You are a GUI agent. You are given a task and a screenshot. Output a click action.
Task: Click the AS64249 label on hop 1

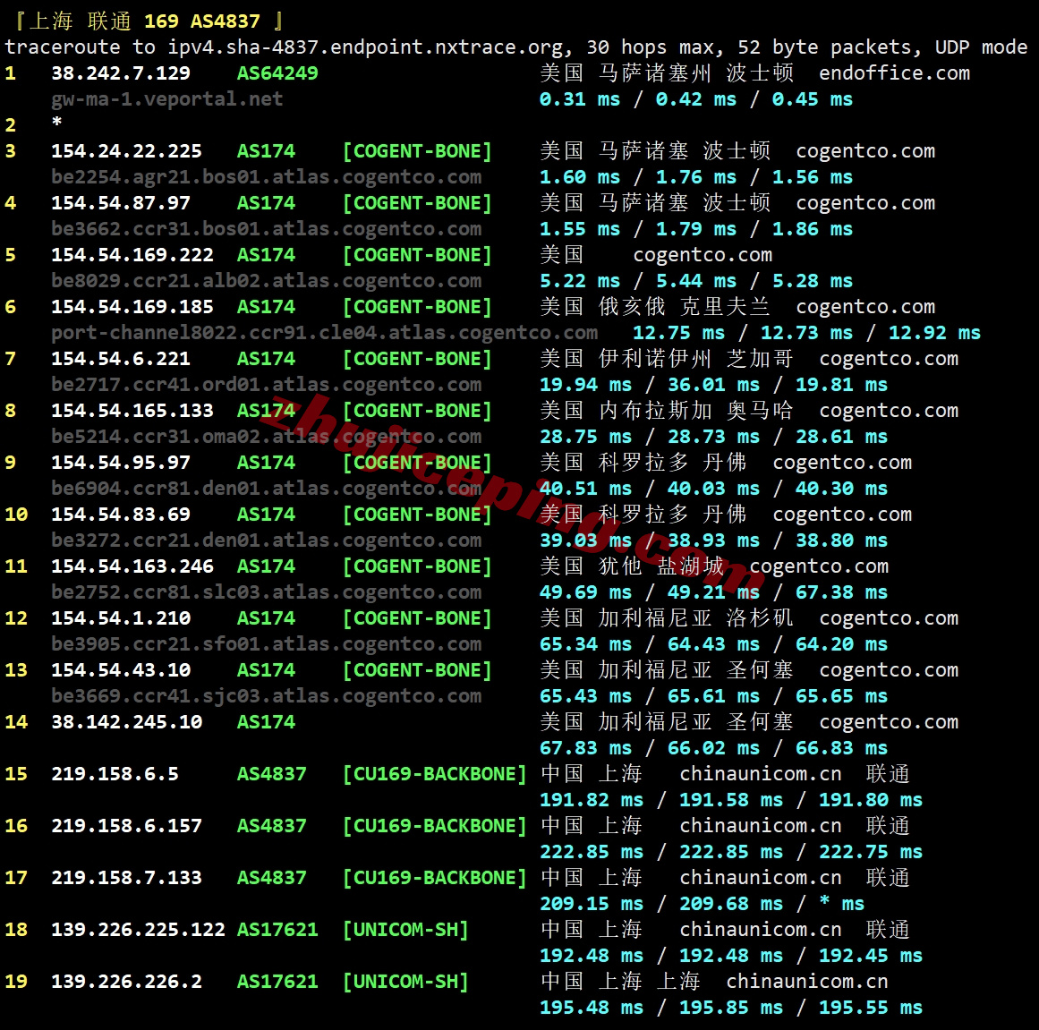[x=277, y=73]
